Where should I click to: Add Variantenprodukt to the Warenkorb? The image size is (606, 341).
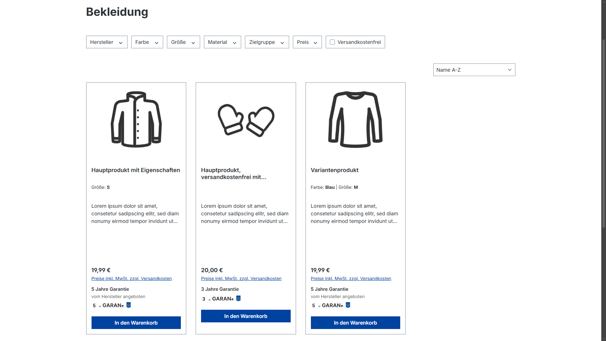pyautogui.click(x=355, y=323)
